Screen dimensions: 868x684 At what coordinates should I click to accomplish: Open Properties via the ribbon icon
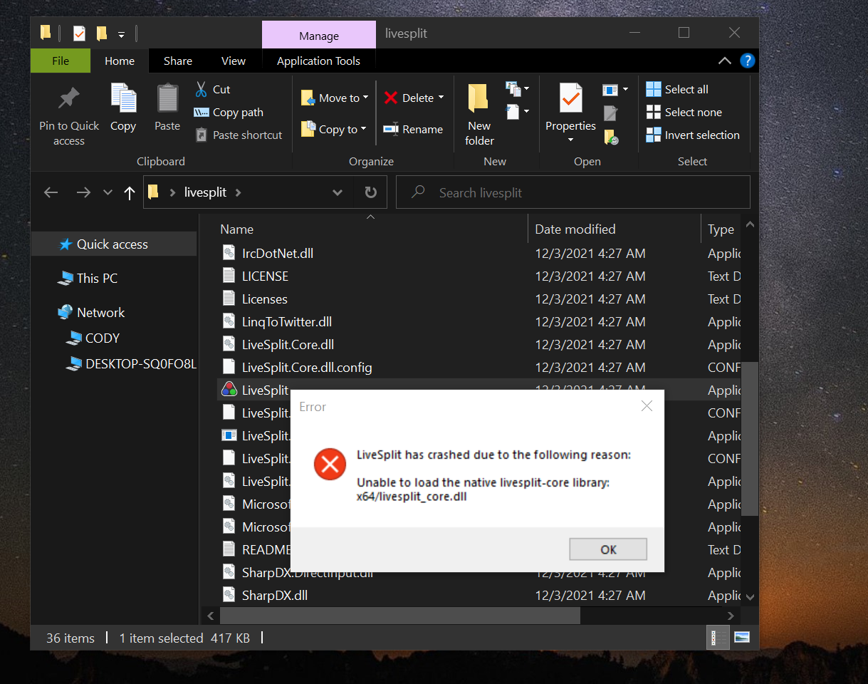coord(570,100)
